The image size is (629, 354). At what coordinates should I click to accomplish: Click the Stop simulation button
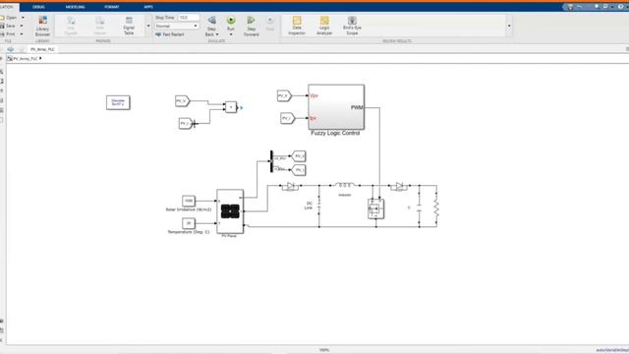270,24
